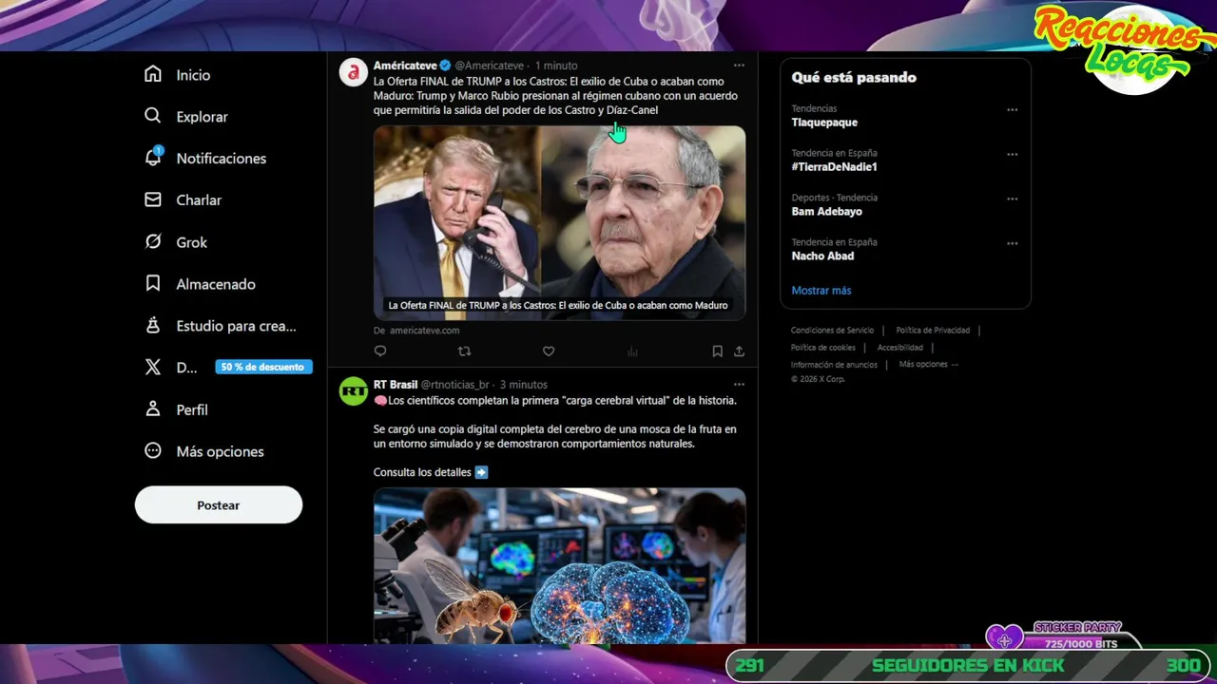1217x684 pixels.
Task: Click the 3 minutos timestamp
Action: pos(524,385)
